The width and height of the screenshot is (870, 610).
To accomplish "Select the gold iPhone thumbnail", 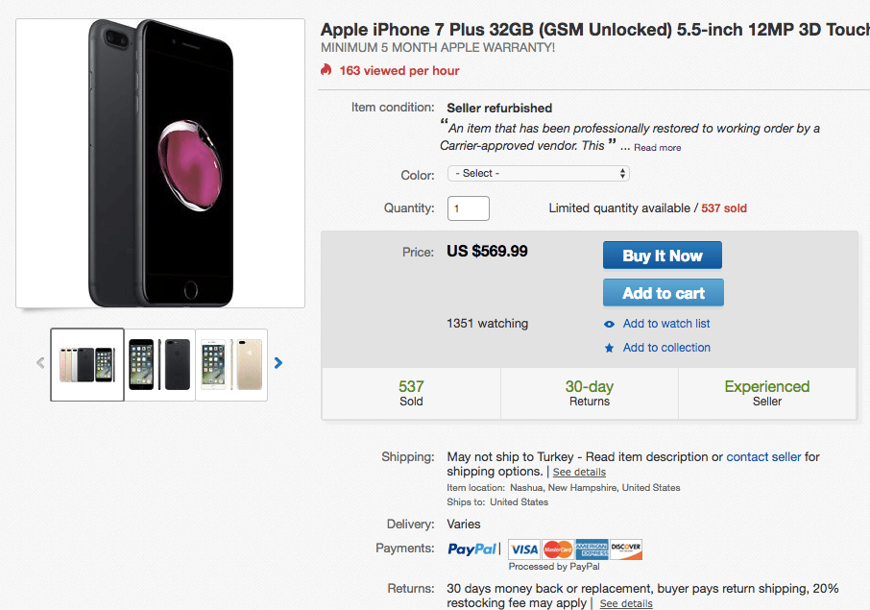I will click(x=230, y=365).
